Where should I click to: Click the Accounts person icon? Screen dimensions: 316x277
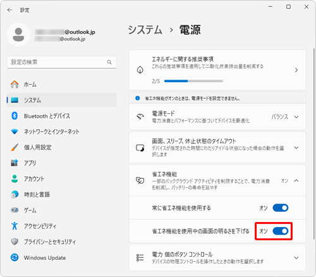15,178
